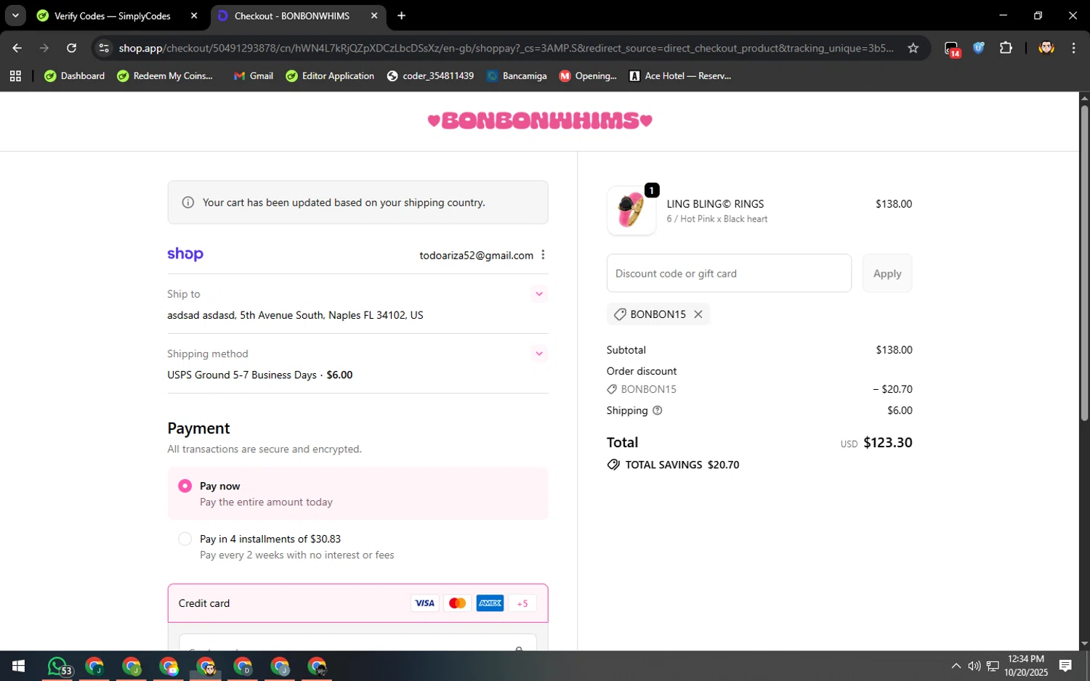Open the Extensions puzzle menu
Viewport: 1090px width, 681px height.
pyautogui.click(x=1006, y=48)
